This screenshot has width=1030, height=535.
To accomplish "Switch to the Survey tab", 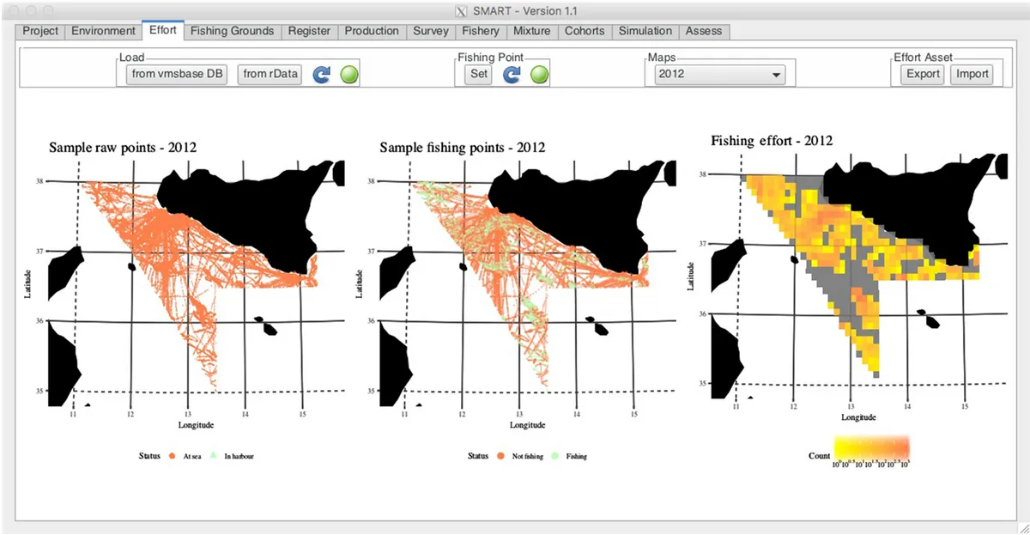I will 430,31.
